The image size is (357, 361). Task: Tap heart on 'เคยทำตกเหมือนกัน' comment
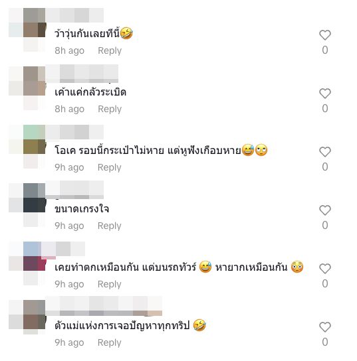tap(325, 269)
